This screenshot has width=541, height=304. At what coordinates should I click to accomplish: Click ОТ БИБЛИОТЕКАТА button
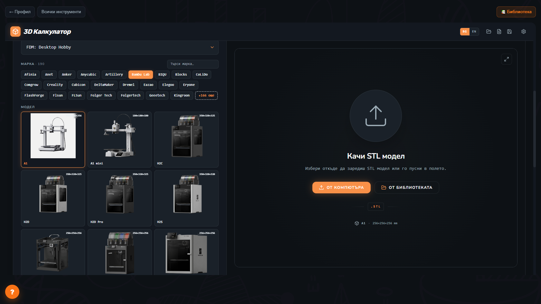(407, 188)
